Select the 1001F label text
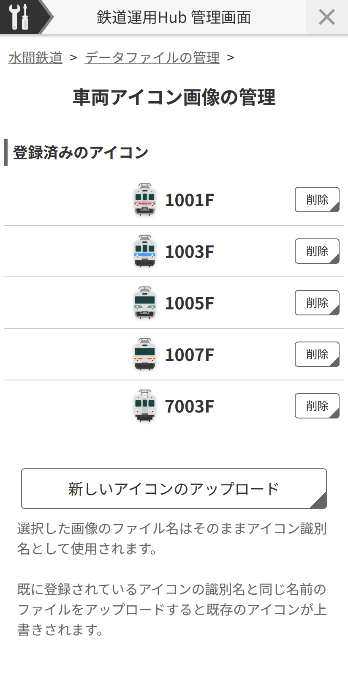This screenshot has width=348, height=689. tap(190, 200)
